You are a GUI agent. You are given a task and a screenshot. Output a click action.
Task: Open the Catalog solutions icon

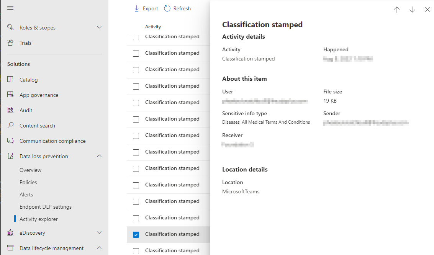click(10, 80)
